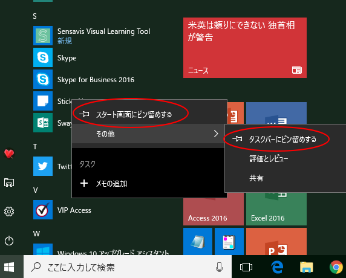Click the ここに入力して検索 search box
The image size is (346, 278).
pyautogui.click(x=128, y=267)
